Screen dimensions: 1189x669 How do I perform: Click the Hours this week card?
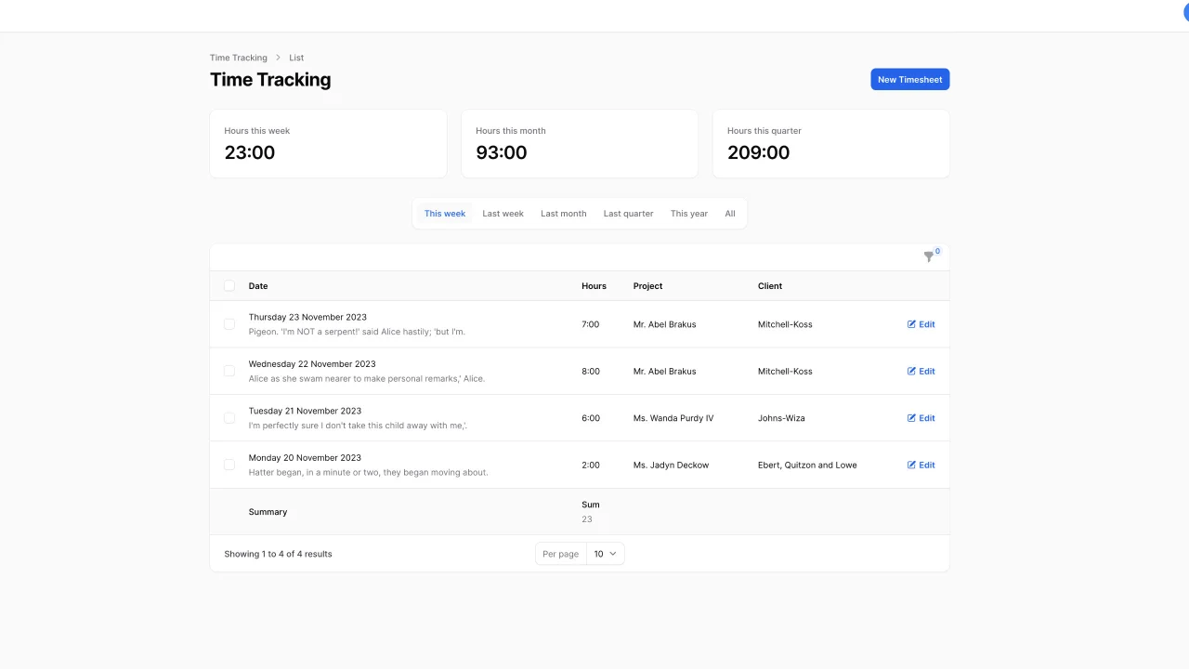pos(328,143)
